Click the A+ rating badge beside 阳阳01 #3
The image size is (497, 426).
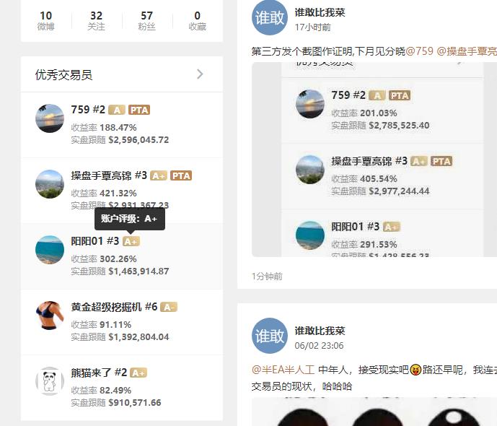point(131,241)
